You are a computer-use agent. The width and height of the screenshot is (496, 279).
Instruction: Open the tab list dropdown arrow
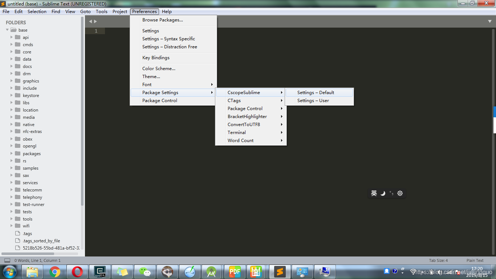coord(490,21)
